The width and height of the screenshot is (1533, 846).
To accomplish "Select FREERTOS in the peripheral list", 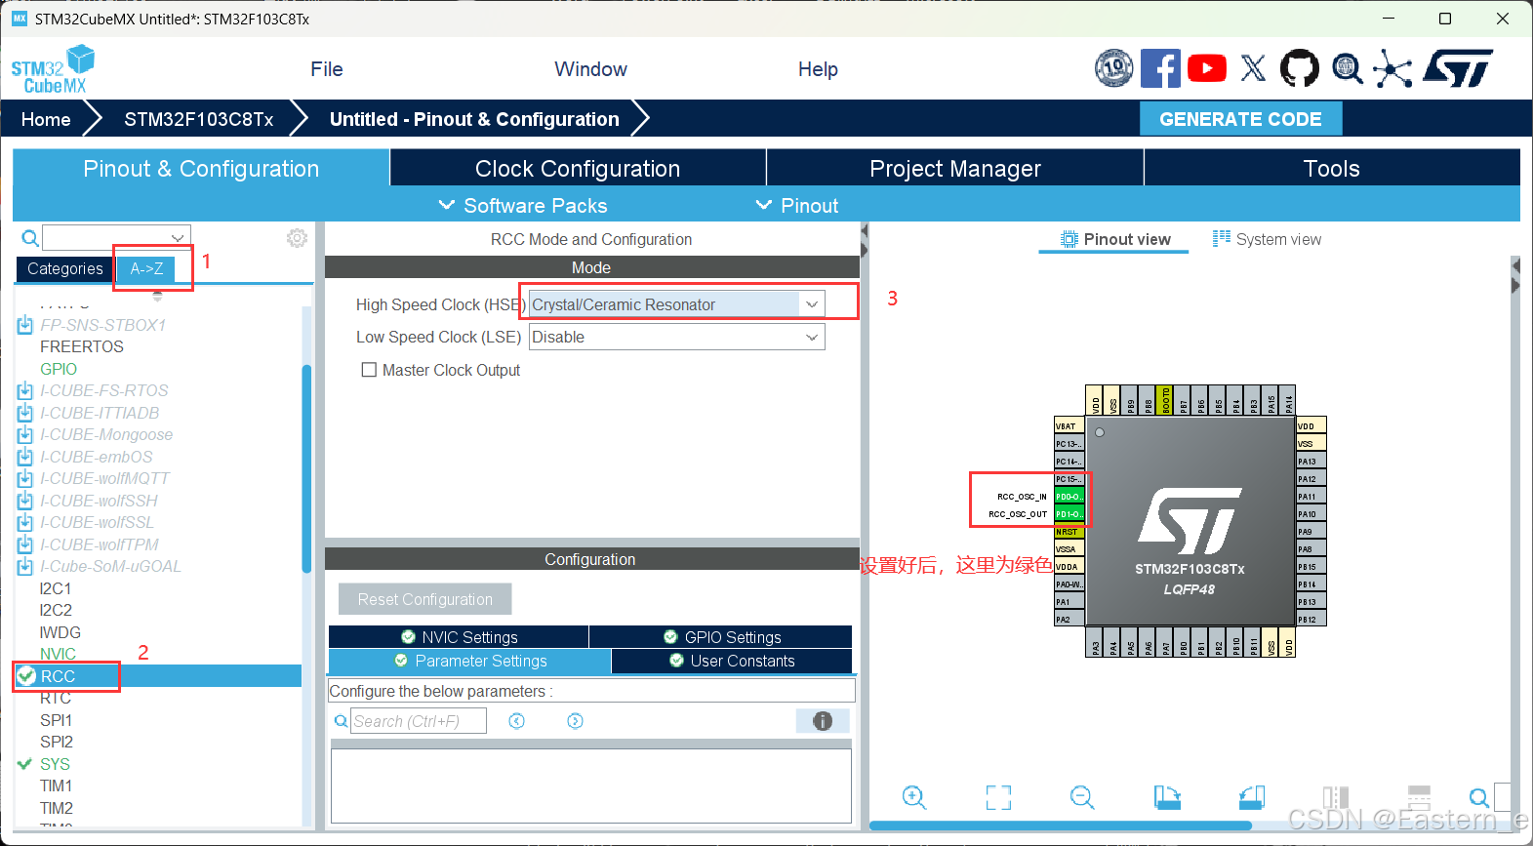I will [82, 346].
